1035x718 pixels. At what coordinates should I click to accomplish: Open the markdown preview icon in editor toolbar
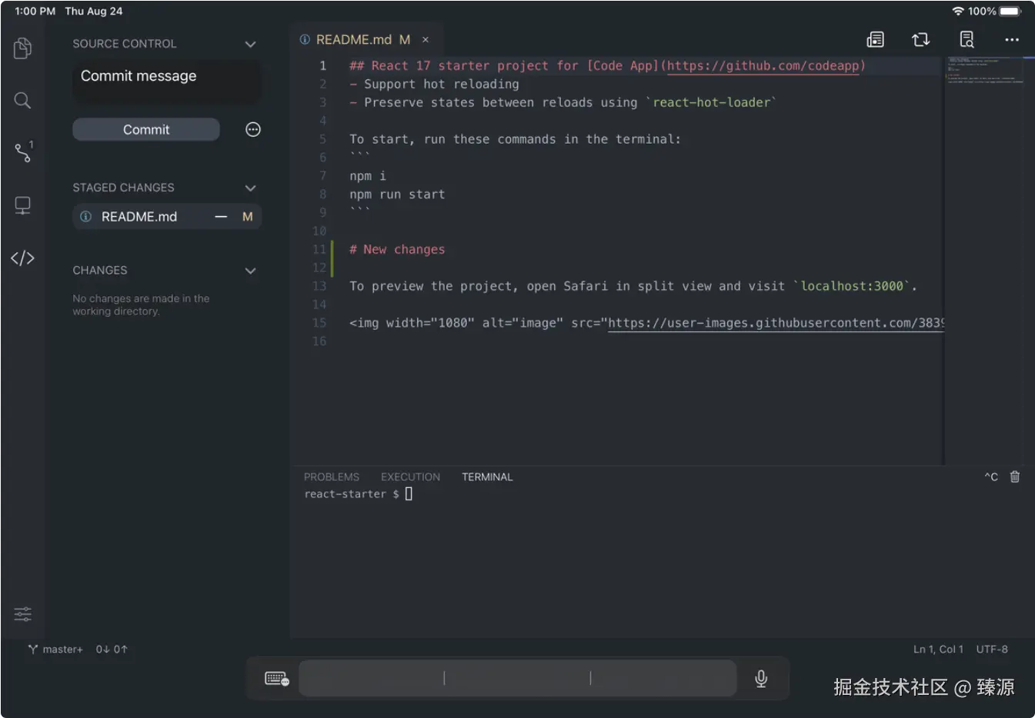click(x=875, y=39)
